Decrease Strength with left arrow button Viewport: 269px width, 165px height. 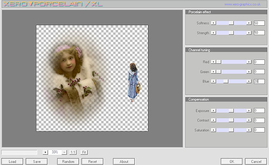coord(213,32)
